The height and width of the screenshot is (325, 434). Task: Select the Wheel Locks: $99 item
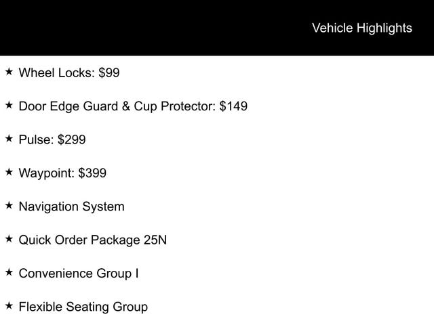(69, 73)
